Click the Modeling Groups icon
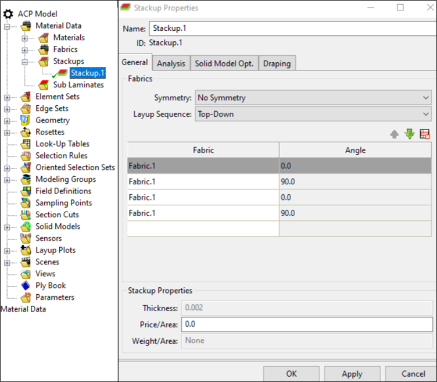437x382 pixels. [x=26, y=179]
